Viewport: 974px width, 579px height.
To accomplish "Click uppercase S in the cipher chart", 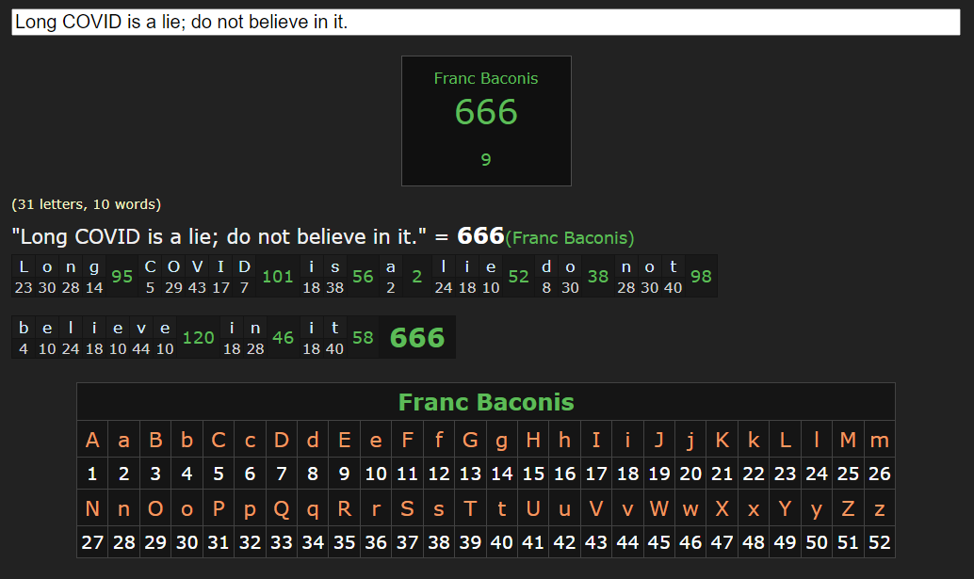I will point(407,509).
